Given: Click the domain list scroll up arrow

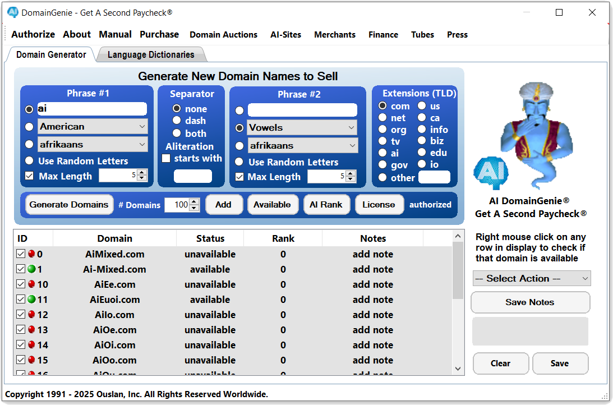Looking at the screenshot, I should pyautogui.click(x=458, y=236).
